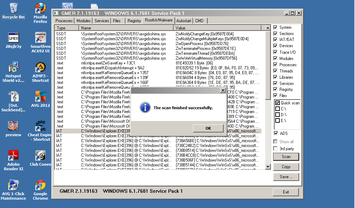
Task: Click the Copy button
Action: 286,167
